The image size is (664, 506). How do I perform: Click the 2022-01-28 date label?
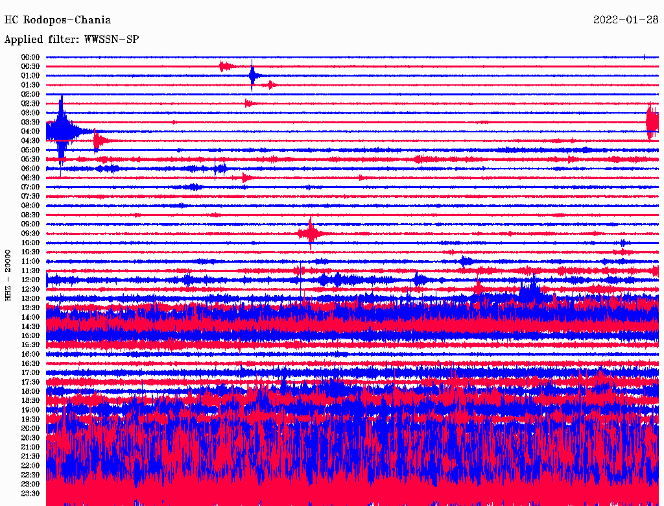[625, 20]
